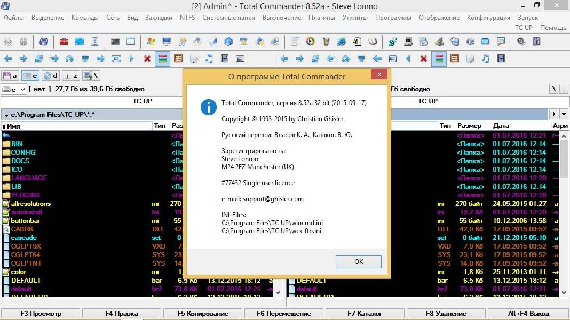
Task: Switch to drive c button
Action: [30, 76]
